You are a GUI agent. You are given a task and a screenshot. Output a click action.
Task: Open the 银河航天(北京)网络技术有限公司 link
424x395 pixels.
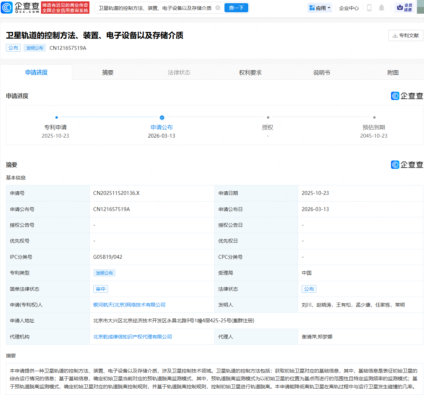(129, 304)
